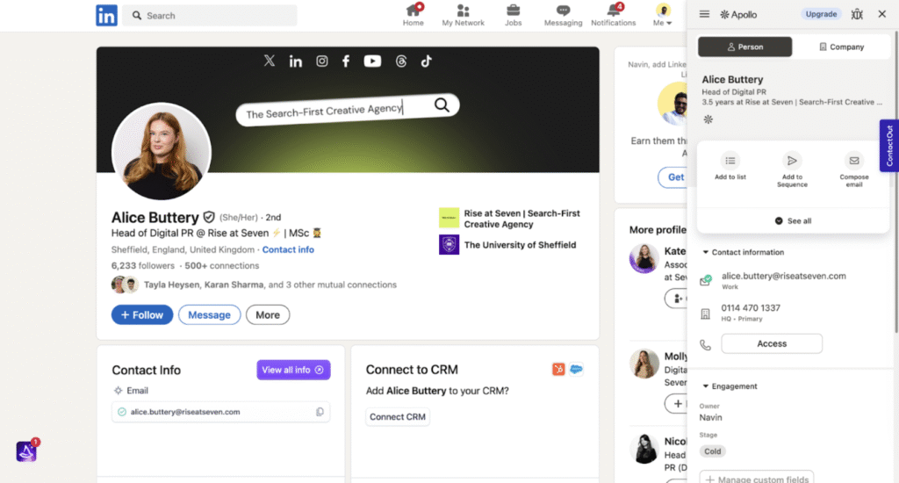Click the HQ phone number 0114 470 1337
This screenshot has height=483, width=899.
(751, 308)
